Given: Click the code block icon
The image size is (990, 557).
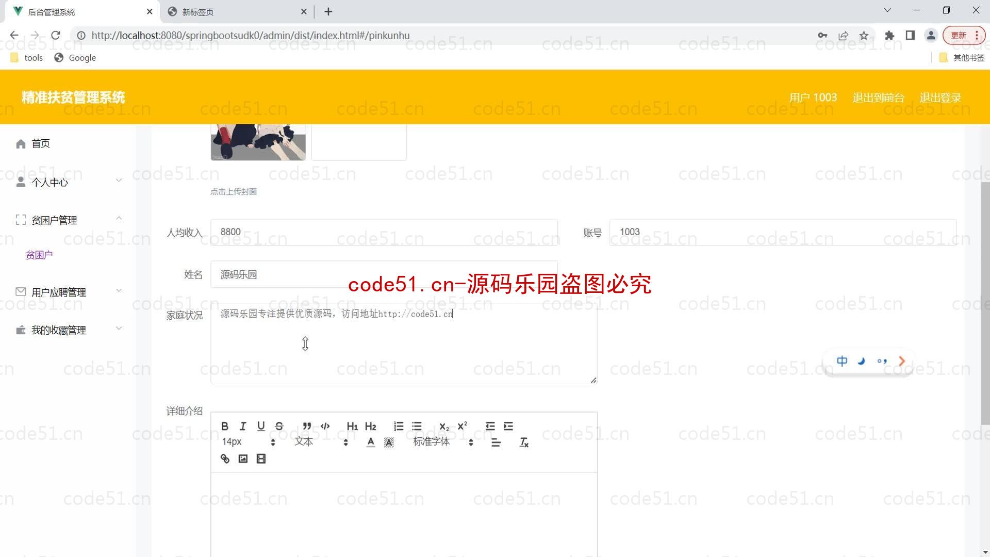Looking at the screenshot, I should click(325, 427).
